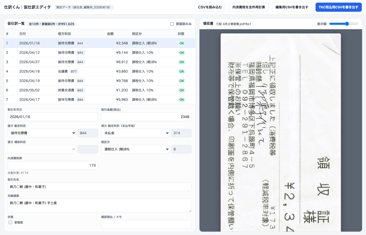Toggle the 要確認のみ filter checkbox

[x=172, y=24]
